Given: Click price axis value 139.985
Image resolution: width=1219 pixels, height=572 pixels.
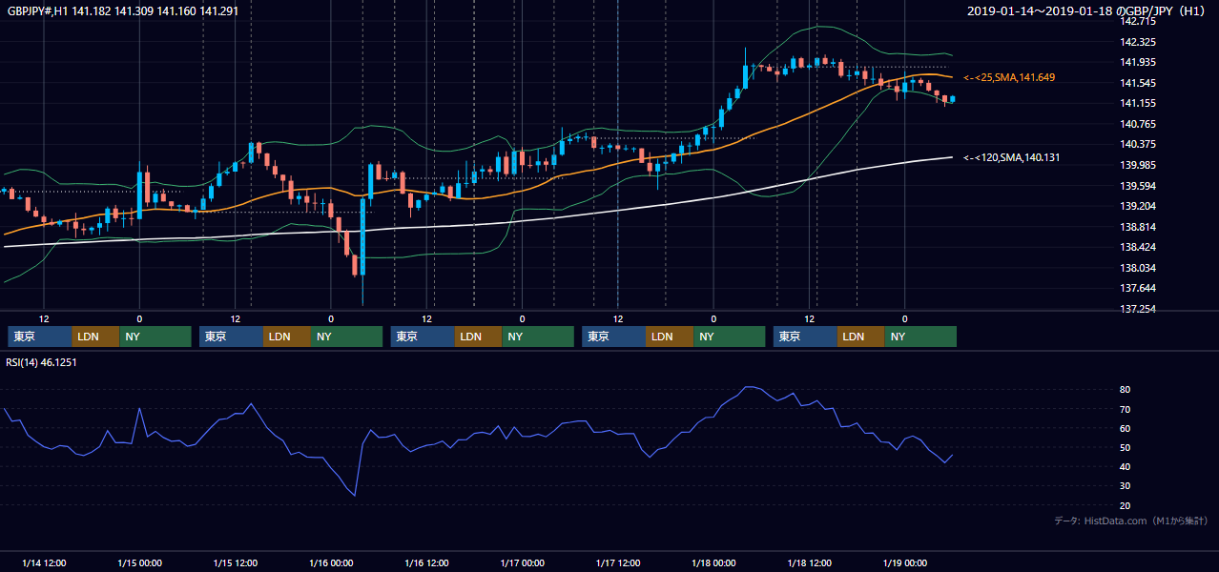Looking at the screenshot, I should pos(1139,165).
